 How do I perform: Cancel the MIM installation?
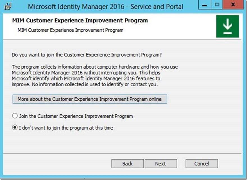(202, 164)
